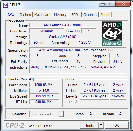Click the Technology value 90 nm
This screenshot has height=131, width=133.
coord(38,42)
